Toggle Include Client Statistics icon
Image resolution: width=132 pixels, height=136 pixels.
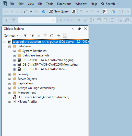(x=127, y=20)
